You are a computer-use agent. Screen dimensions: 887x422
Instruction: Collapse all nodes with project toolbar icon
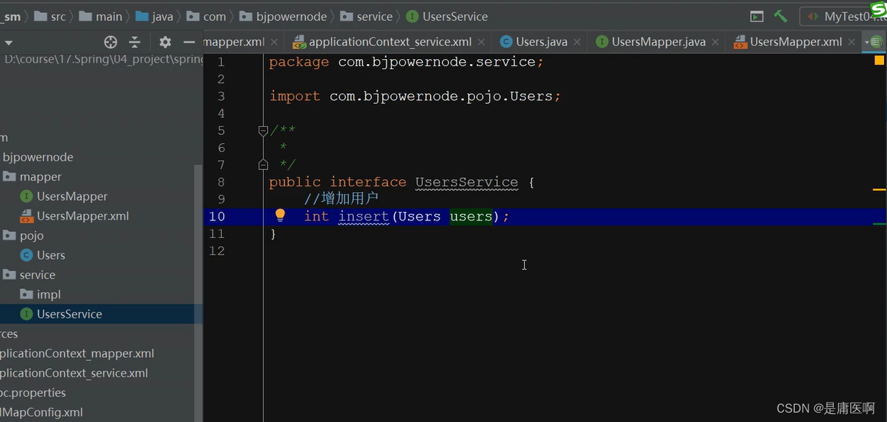point(135,42)
